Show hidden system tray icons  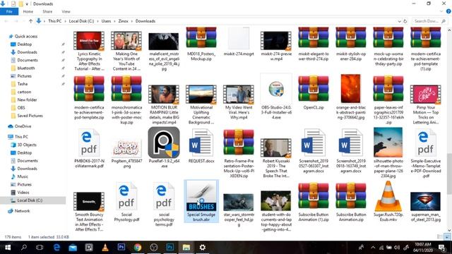click(373, 248)
